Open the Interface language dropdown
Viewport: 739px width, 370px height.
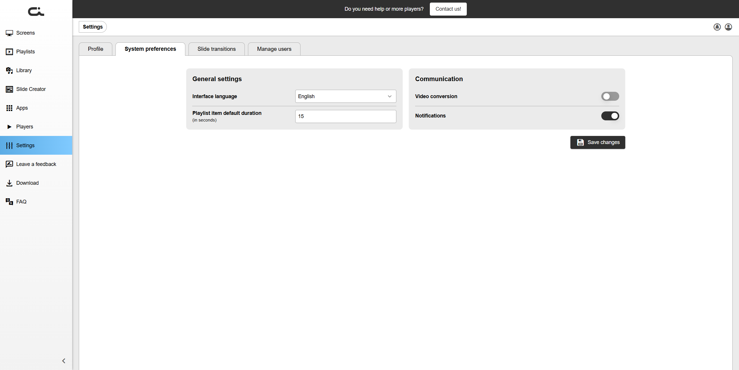point(346,96)
